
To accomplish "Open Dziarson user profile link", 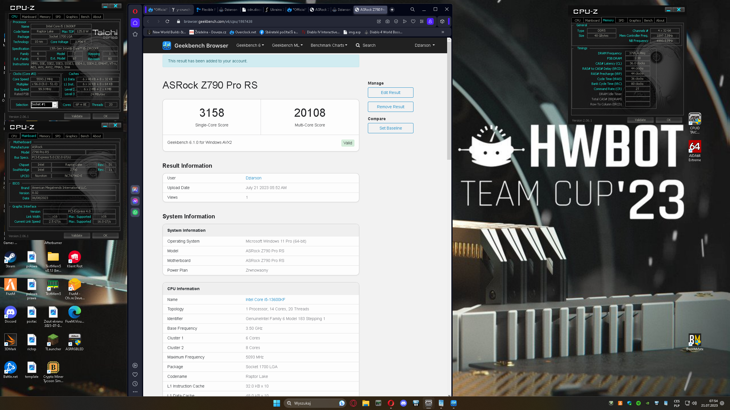I will [254, 178].
